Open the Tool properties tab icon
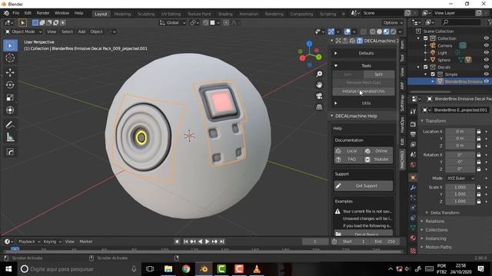 tap(413, 111)
